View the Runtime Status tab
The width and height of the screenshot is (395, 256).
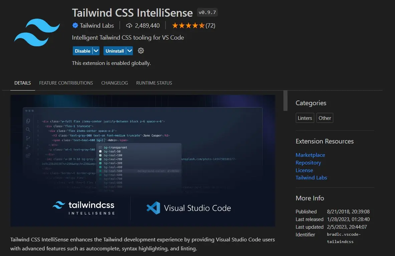(154, 83)
